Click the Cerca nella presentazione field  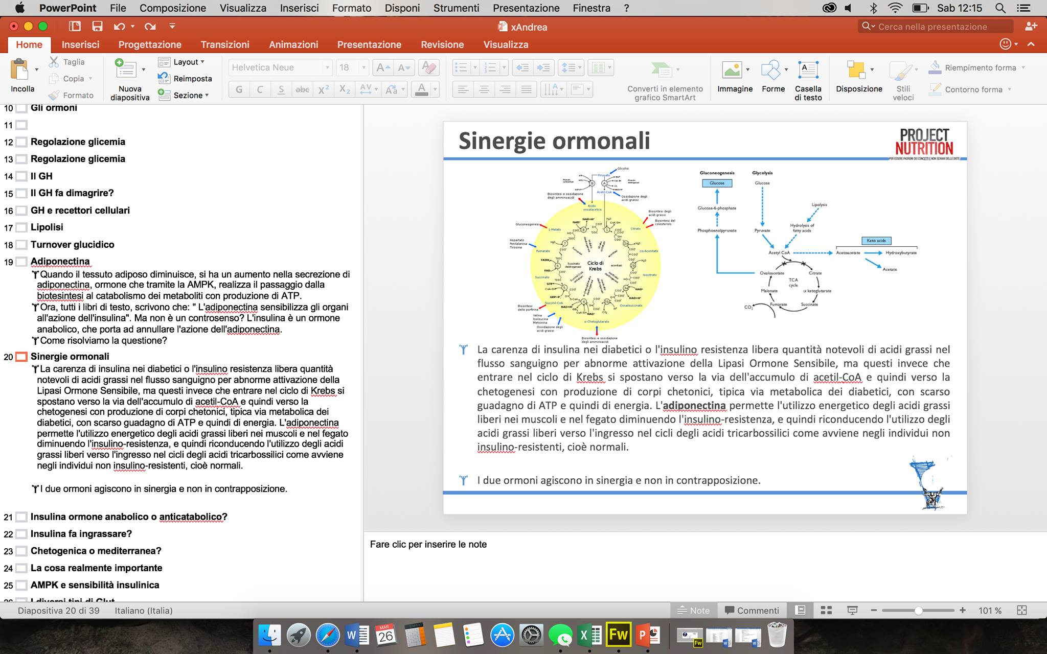point(936,27)
